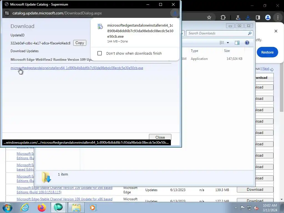The height and width of the screenshot is (213, 284).
Task: Open Edge-Stable Channel Version 109 x86 link
Action: [x=64, y=199]
